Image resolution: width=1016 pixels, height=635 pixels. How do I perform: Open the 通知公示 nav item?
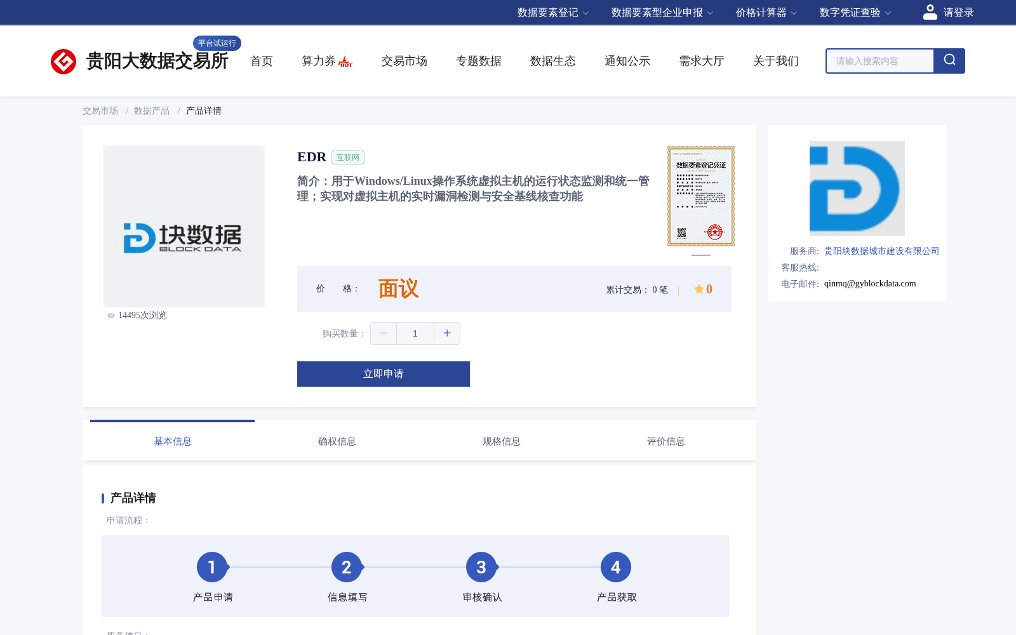pyautogui.click(x=627, y=61)
